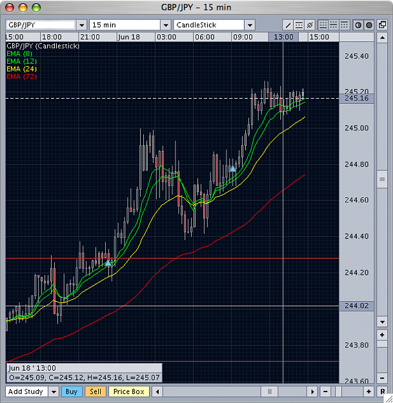
Task: Click the CandleStick chart type combo box
Action: point(209,25)
